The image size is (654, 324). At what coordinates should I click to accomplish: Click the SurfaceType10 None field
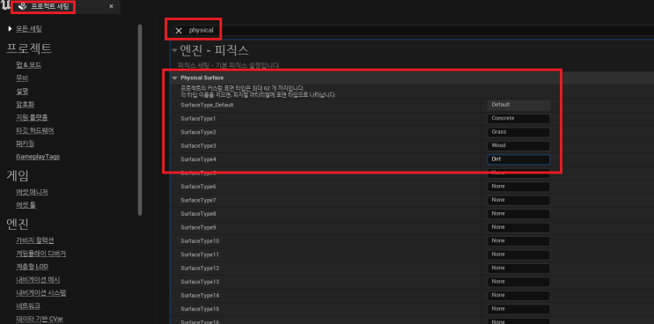[x=518, y=241]
